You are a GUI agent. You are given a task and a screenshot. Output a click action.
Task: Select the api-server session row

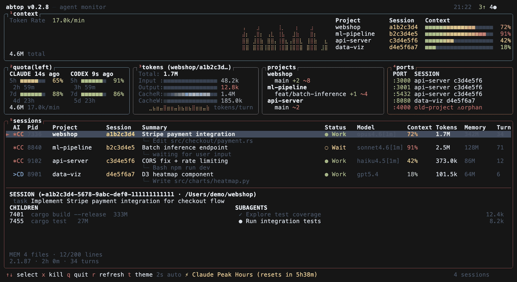[258, 161]
